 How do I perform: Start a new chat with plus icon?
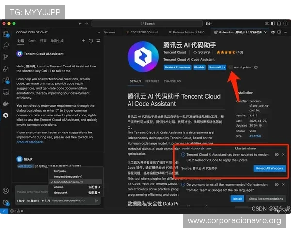(x=84, y=41)
